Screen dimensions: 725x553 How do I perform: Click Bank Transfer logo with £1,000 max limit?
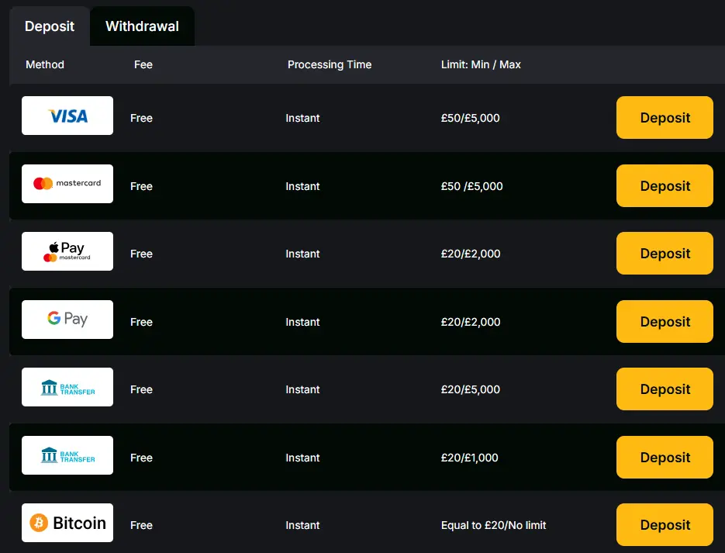tap(67, 455)
